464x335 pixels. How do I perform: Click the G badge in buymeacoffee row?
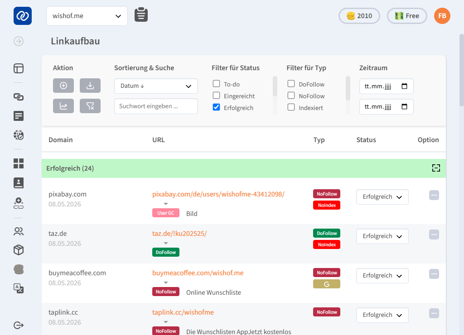327,284
